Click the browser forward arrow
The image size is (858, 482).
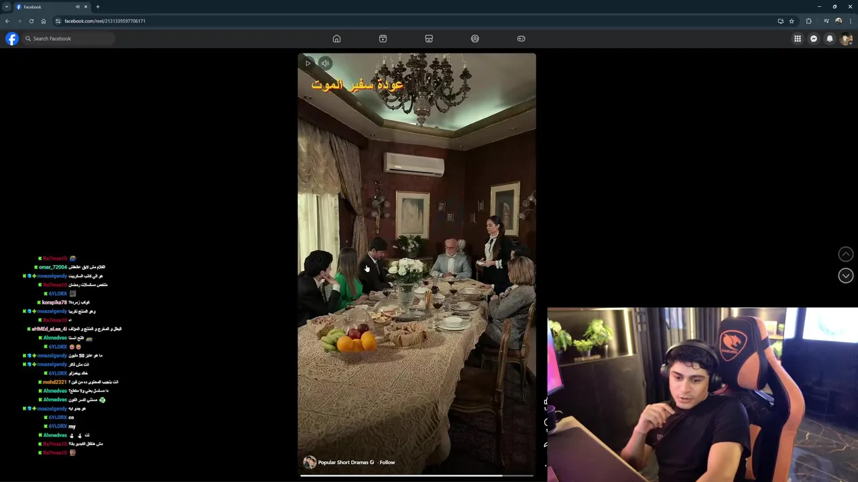[19, 21]
